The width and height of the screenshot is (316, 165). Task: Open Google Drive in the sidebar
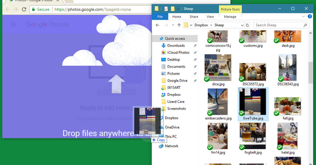[174, 81]
